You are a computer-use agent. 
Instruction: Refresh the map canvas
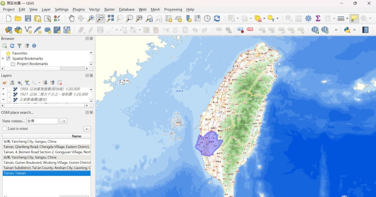point(217,18)
